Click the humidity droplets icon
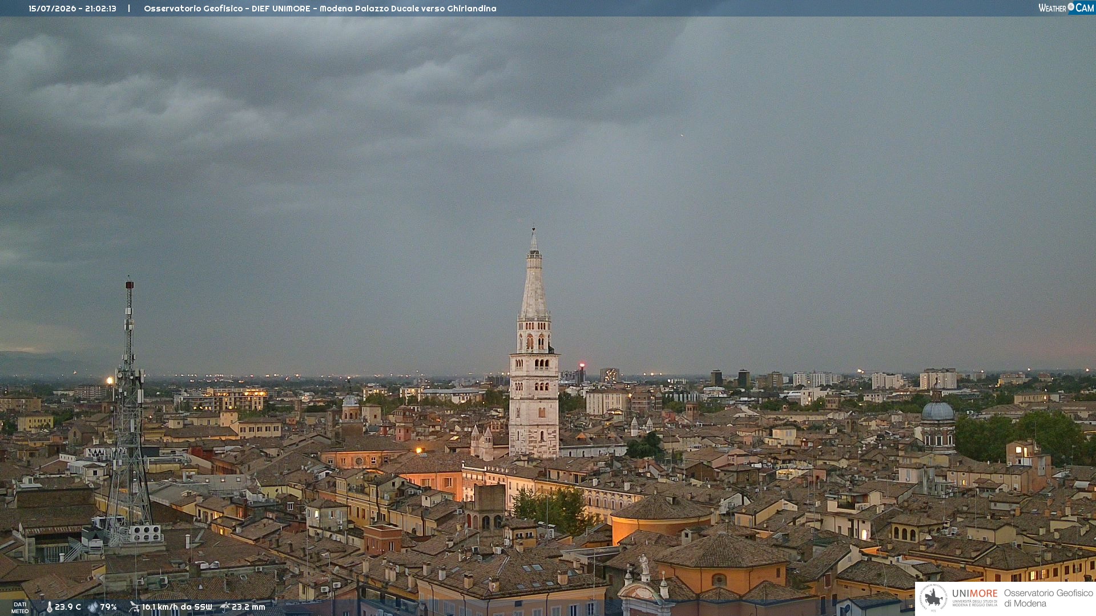 click(93, 607)
